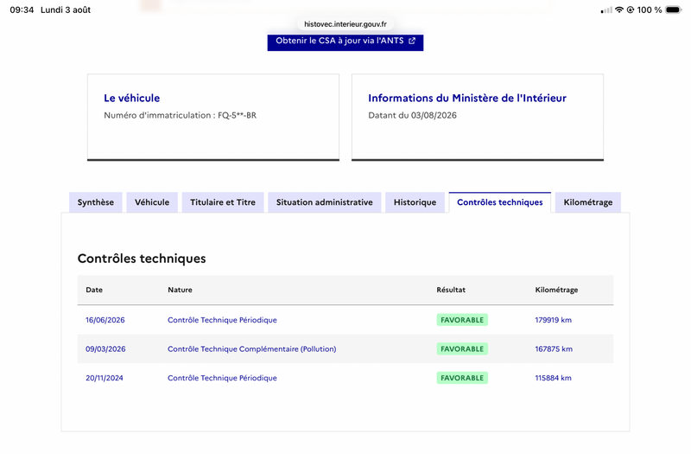Switch to the Véhicule tab
The width and height of the screenshot is (691, 454).
[x=152, y=202]
